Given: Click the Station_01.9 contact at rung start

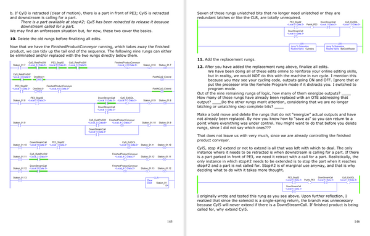Looking at the screenshot, I should (20, 125).
